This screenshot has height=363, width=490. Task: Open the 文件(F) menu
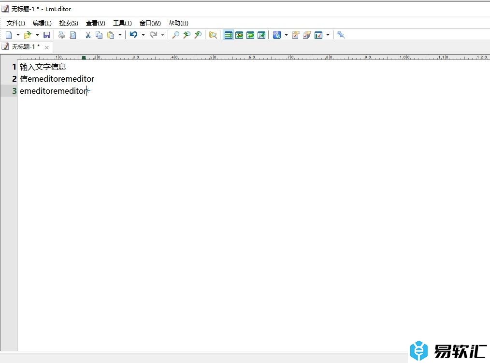point(15,23)
